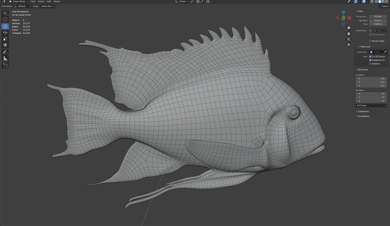This screenshot has width=390, height=226.
Task: Select the Measure tool
Action: tap(5, 59)
